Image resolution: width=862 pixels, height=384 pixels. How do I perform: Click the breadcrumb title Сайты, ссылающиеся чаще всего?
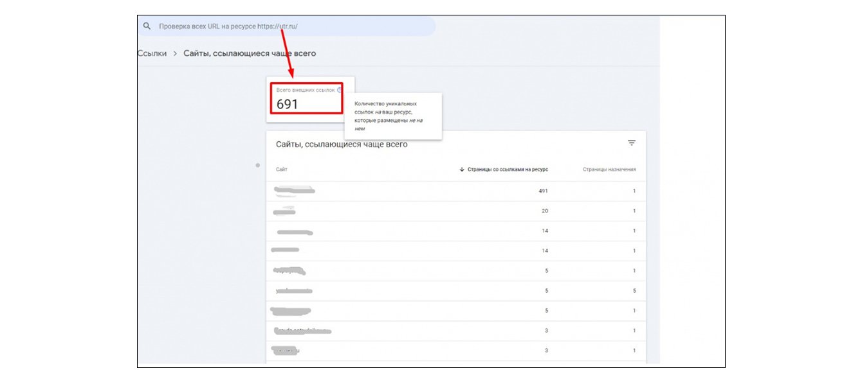pyautogui.click(x=250, y=53)
